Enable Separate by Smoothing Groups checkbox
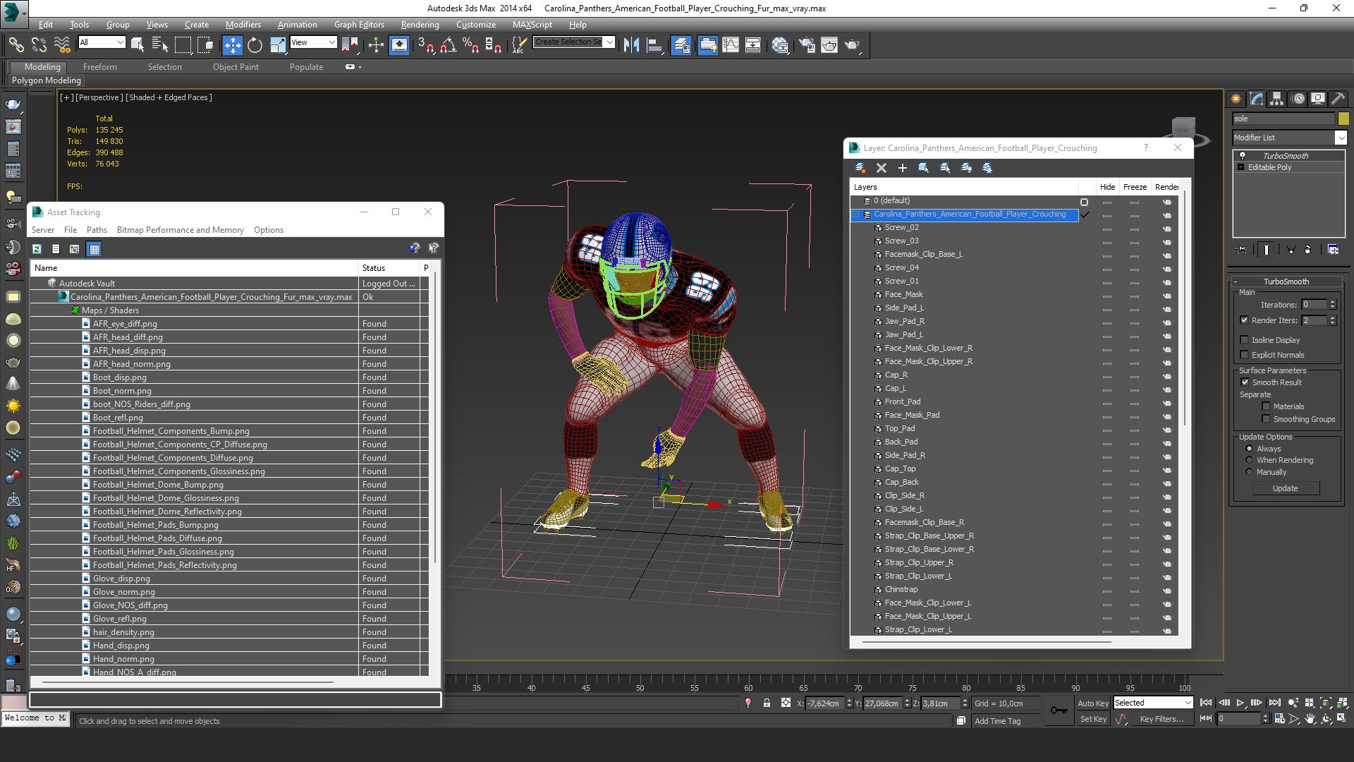 point(1267,419)
